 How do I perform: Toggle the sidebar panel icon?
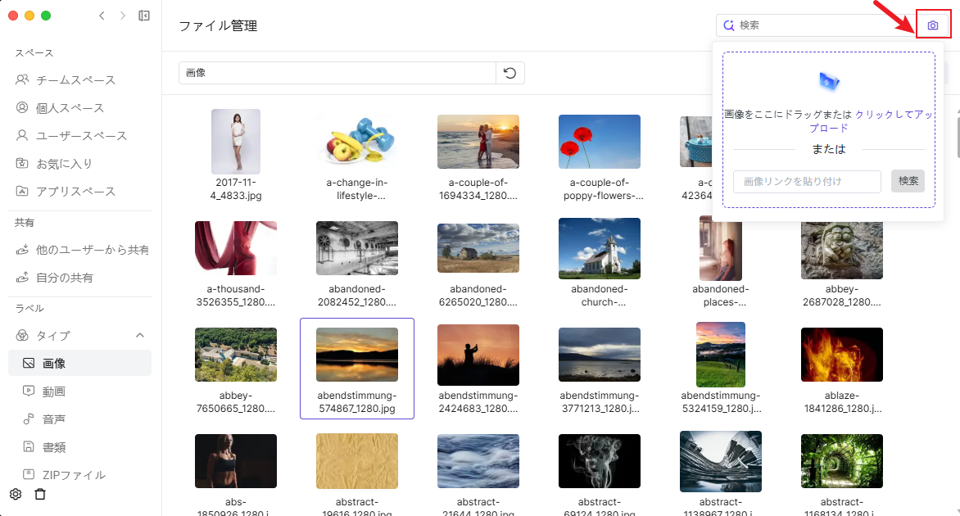pyautogui.click(x=144, y=16)
